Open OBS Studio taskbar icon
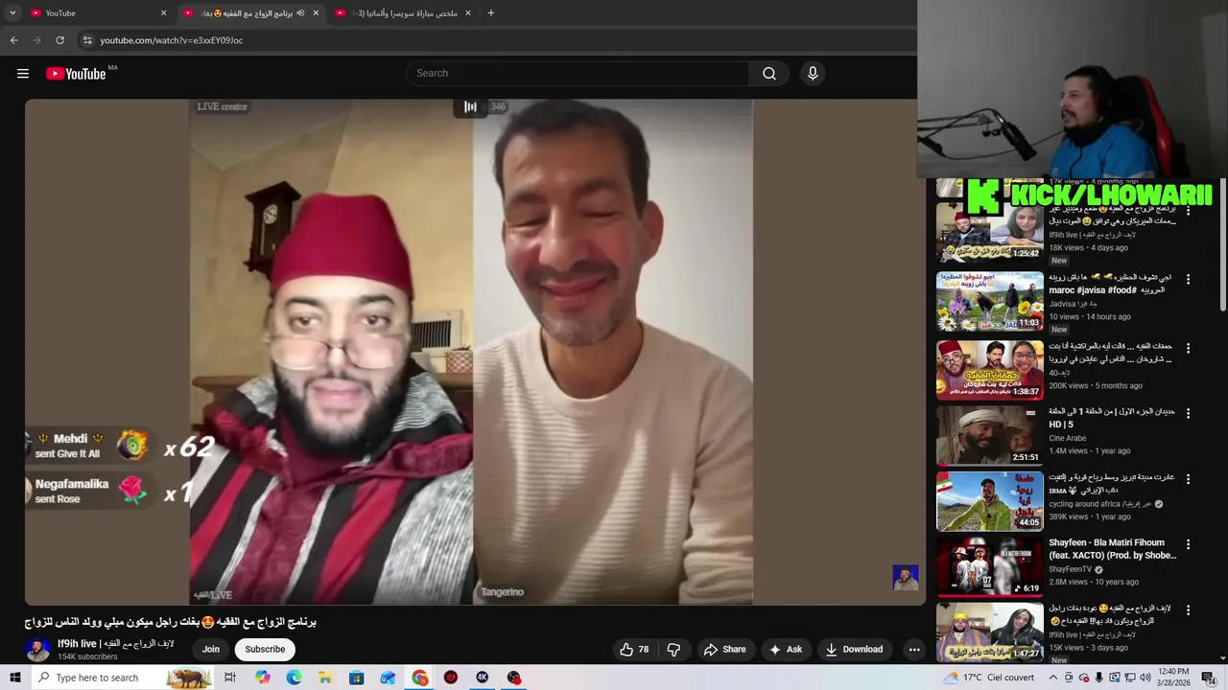Viewport: 1228px width, 690px height. tap(514, 678)
